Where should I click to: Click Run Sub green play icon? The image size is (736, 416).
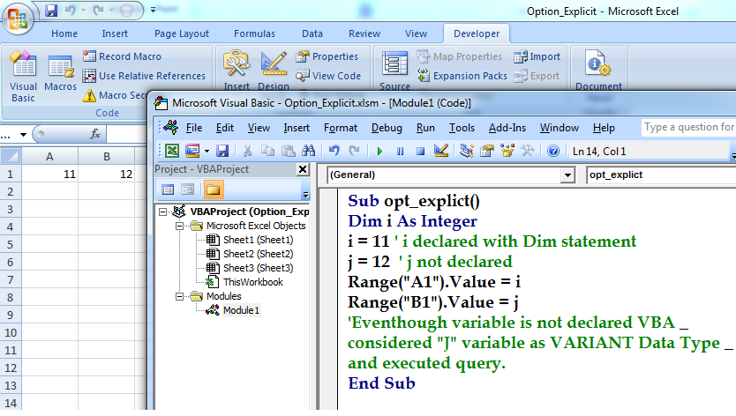tap(379, 151)
